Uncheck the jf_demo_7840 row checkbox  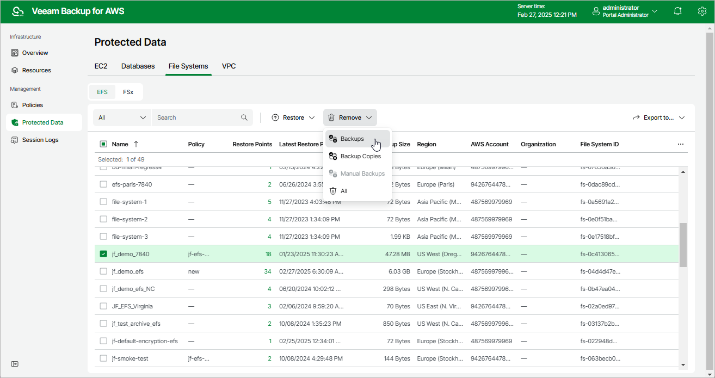pyautogui.click(x=103, y=254)
